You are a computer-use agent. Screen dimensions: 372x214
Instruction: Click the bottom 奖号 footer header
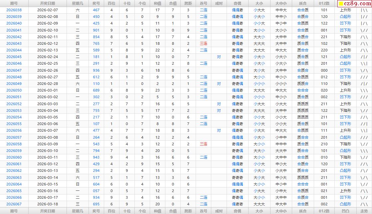coord(96,211)
